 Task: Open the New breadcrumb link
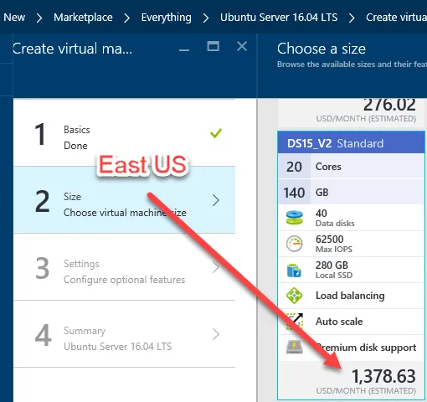(x=14, y=18)
